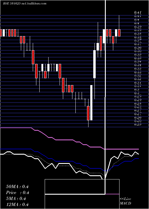Click the 'BSE 531025 ns1.bullkhan.com' chart title
Screen dimensions: 149x209
click(x=25, y=4)
